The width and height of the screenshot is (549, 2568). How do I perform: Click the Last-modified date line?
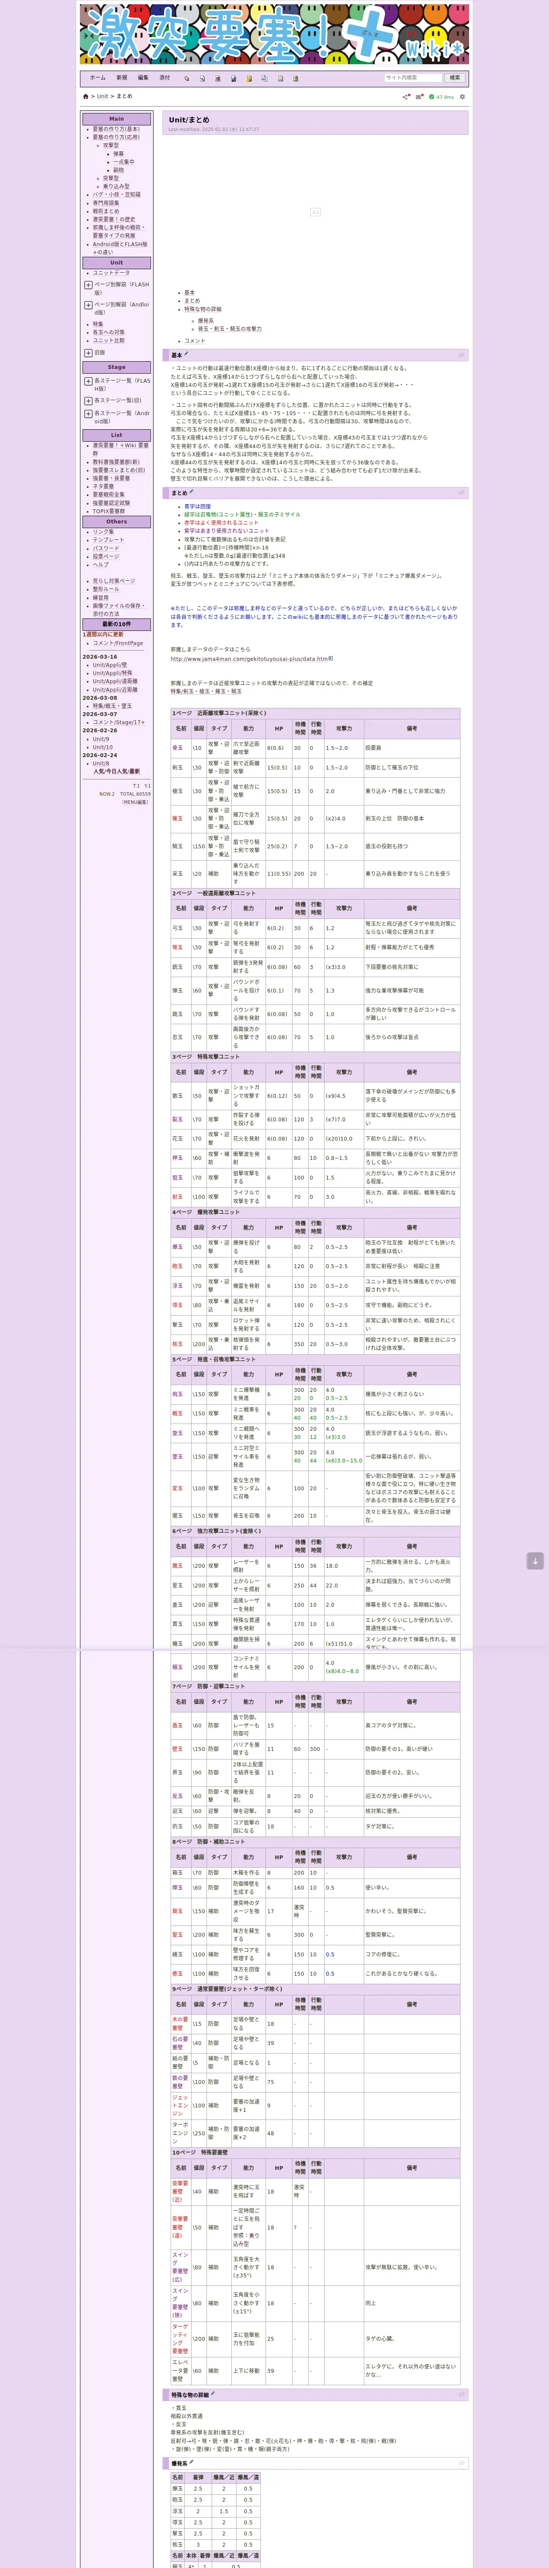click(x=213, y=130)
